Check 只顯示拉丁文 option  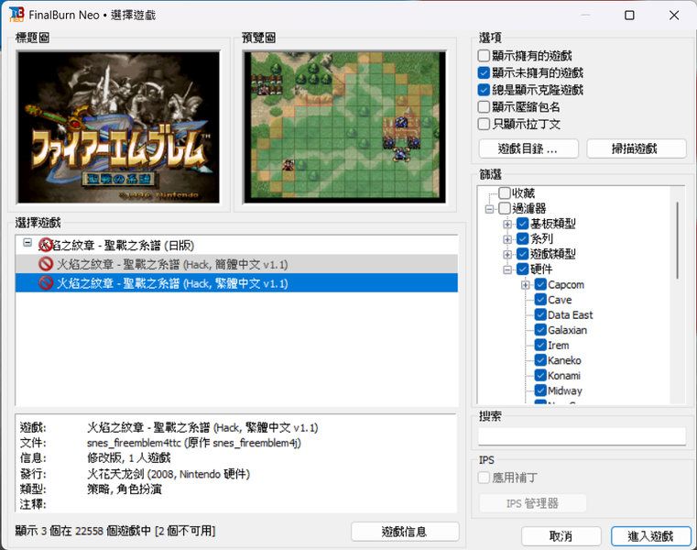click(x=484, y=124)
